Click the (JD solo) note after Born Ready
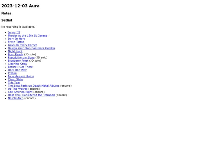 (30, 54)
